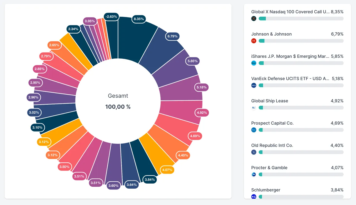
Task: Select the 6.79% chart label badge
Action: (x=172, y=36)
